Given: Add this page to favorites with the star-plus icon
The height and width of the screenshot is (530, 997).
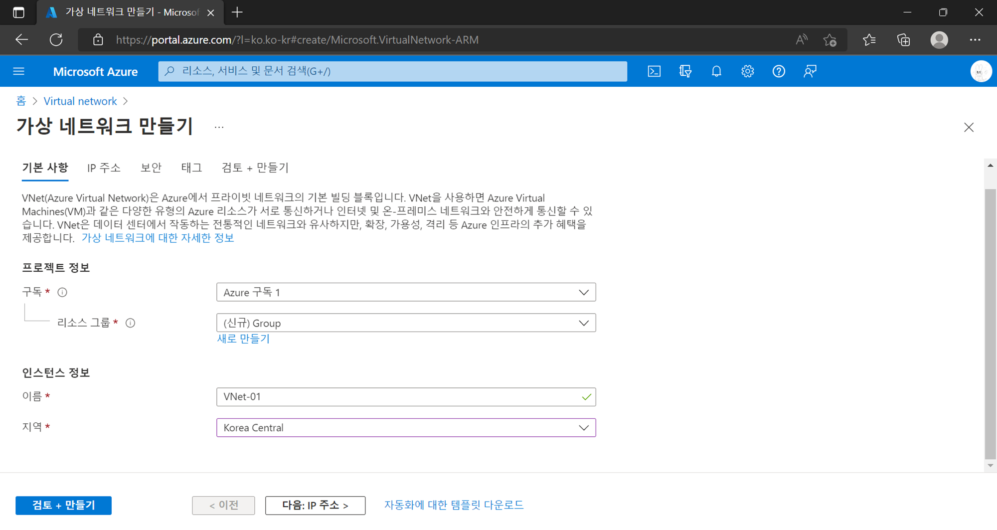Looking at the screenshot, I should [830, 40].
